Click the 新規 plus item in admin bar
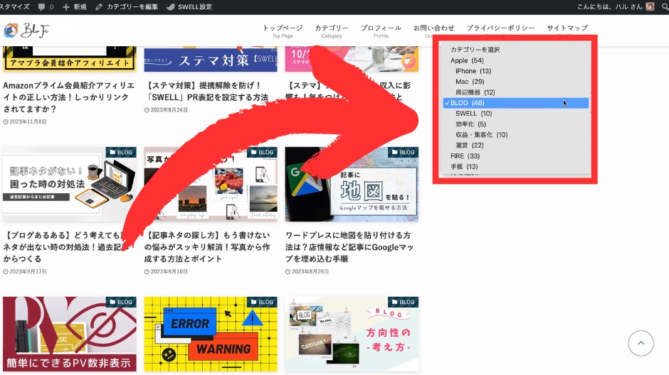The width and height of the screenshot is (669, 375). pyautogui.click(x=75, y=7)
